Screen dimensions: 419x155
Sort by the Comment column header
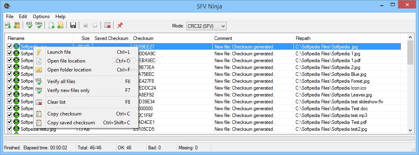253,38
